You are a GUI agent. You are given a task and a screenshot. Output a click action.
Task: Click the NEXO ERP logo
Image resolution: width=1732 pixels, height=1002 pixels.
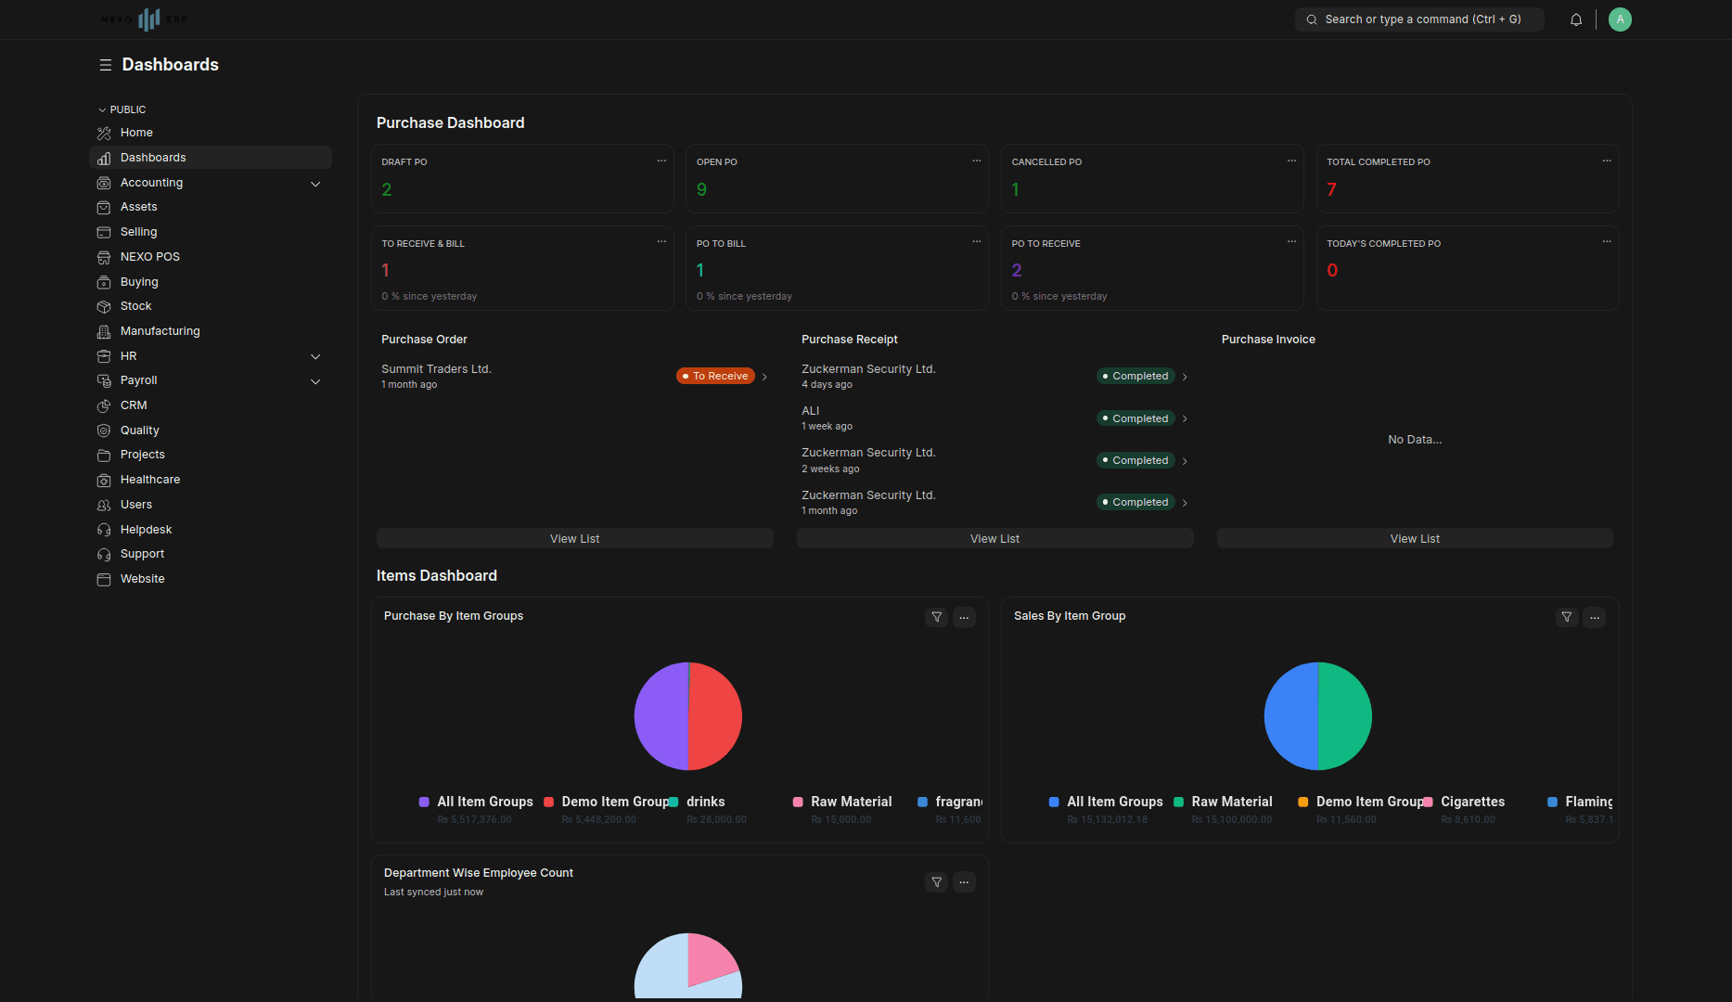tap(145, 19)
